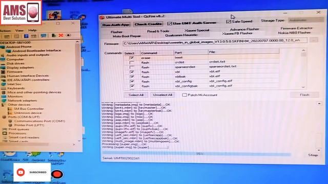Click the Commands table scroll up arrow
This screenshot has height=184, width=328.
[x=303, y=51]
